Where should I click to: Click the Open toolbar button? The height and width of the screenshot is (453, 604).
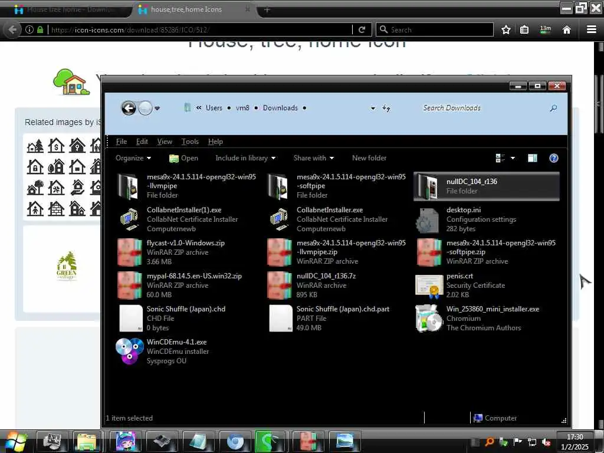(184, 158)
